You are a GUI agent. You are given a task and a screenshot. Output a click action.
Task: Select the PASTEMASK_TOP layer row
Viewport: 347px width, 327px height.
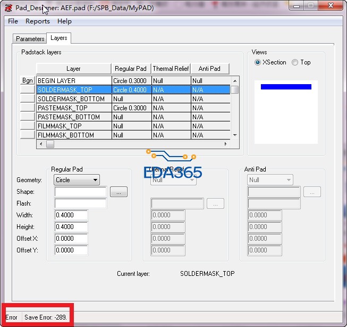133,108
